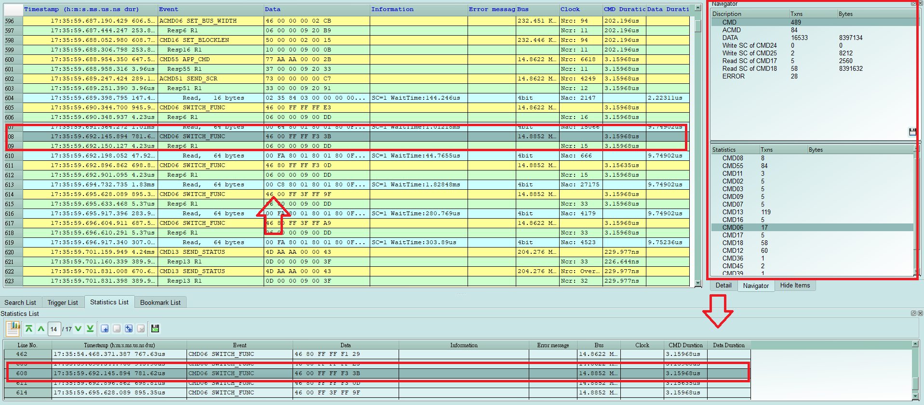Select ACMD row in Navigator
Image resolution: width=924 pixels, height=405 pixels.
[x=814, y=30]
